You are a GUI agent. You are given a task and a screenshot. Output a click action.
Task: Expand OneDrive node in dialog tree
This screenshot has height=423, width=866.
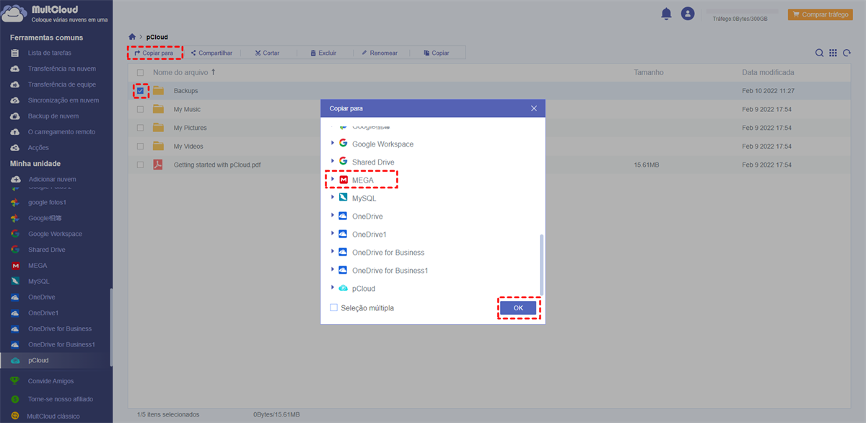tap(333, 216)
